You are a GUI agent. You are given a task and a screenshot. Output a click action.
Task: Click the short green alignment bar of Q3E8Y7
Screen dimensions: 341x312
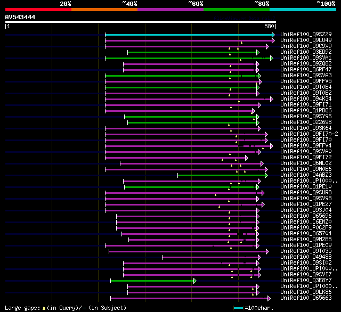152,281
